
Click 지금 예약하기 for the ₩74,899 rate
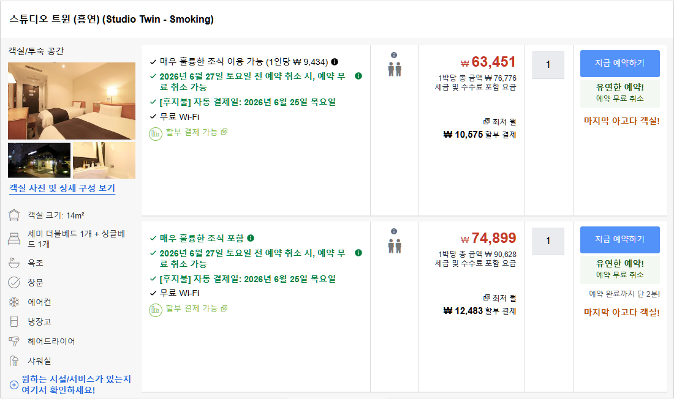(620, 240)
